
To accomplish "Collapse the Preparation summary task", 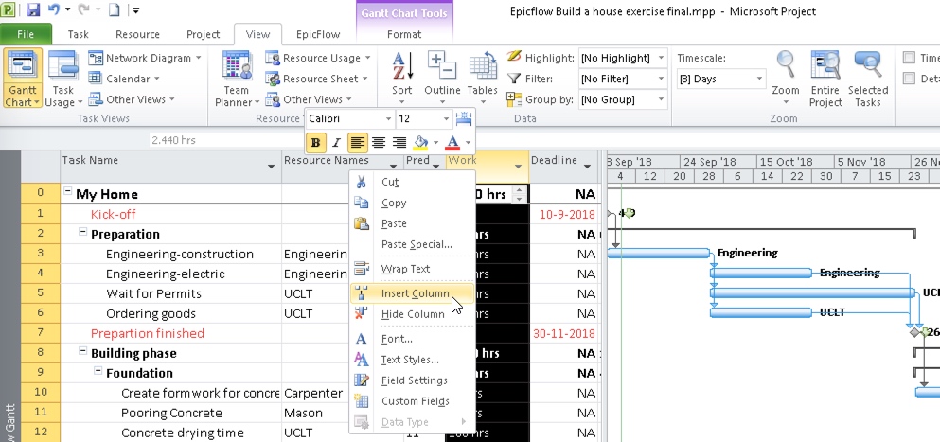I will click(84, 232).
